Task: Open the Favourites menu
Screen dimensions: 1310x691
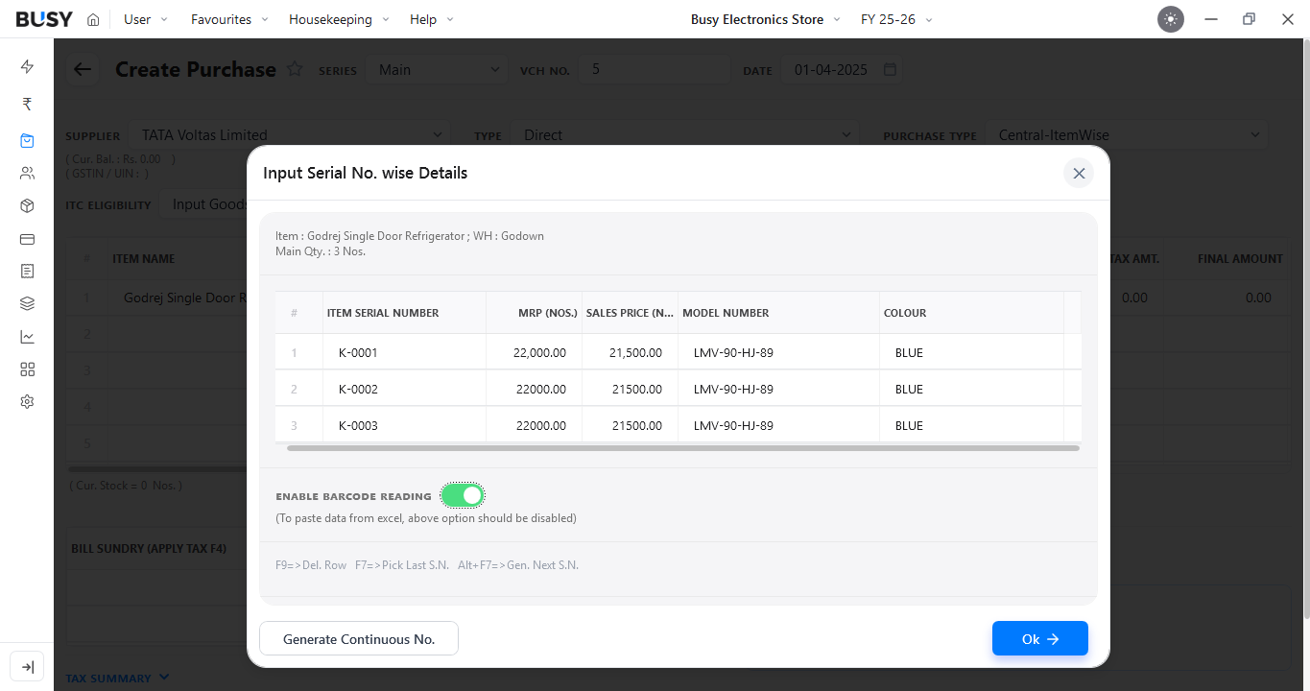Action: (230, 19)
